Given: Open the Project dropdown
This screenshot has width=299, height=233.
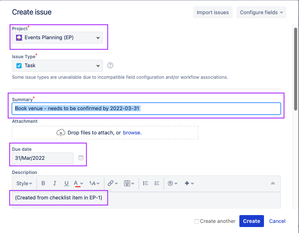Looking at the screenshot, I should pyautogui.click(x=57, y=38).
